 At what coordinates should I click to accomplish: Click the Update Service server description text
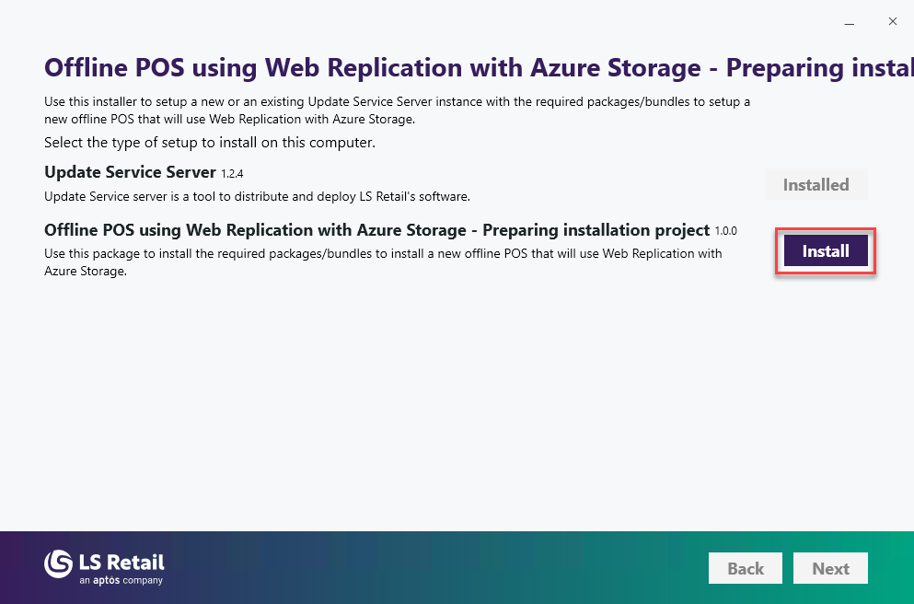pyautogui.click(x=257, y=196)
